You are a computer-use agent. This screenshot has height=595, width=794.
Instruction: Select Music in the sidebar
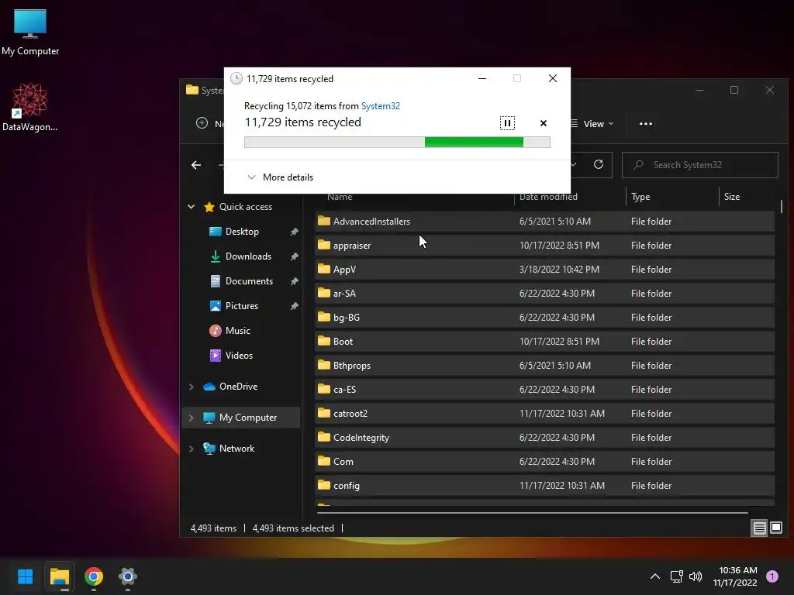click(237, 330)
